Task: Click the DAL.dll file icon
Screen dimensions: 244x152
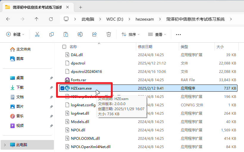Action: click(67, 55)
